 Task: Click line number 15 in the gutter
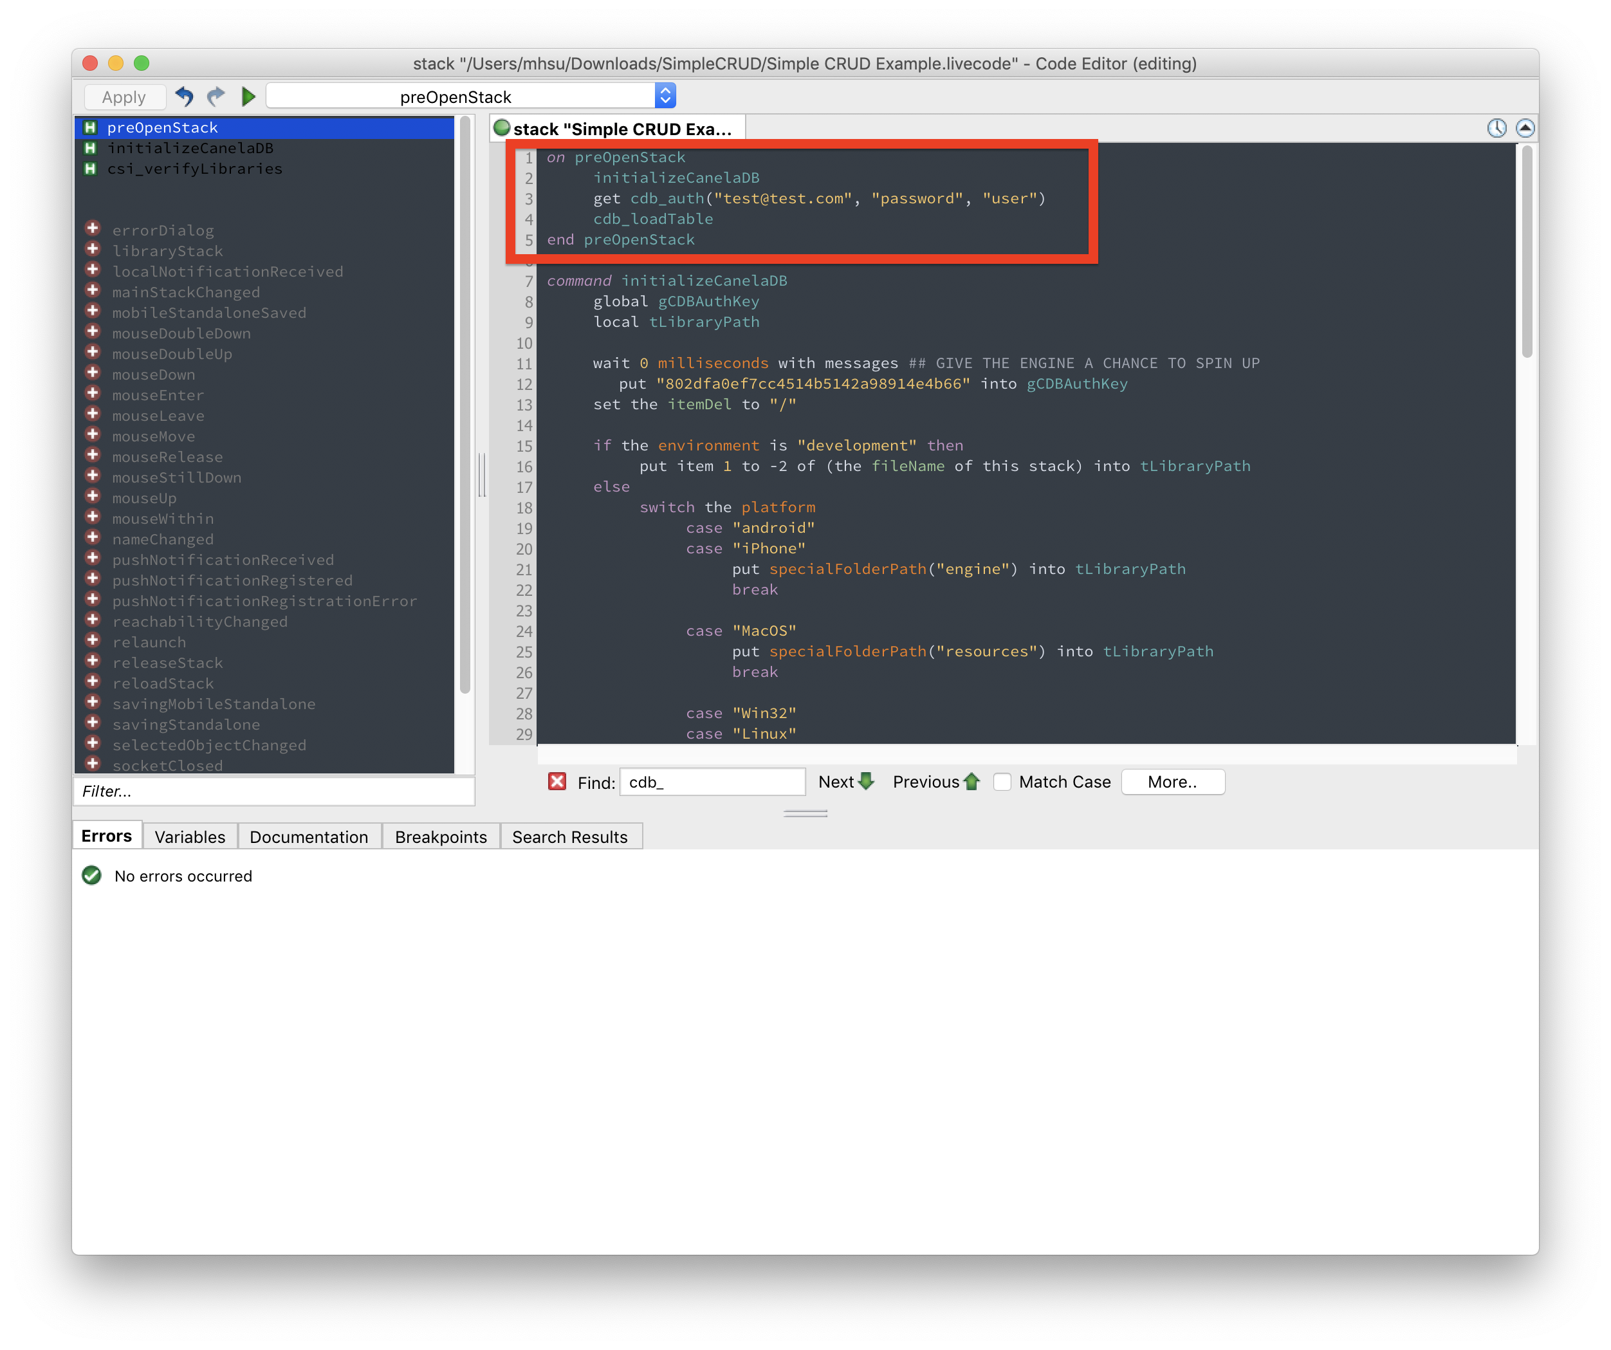[524, 446]
